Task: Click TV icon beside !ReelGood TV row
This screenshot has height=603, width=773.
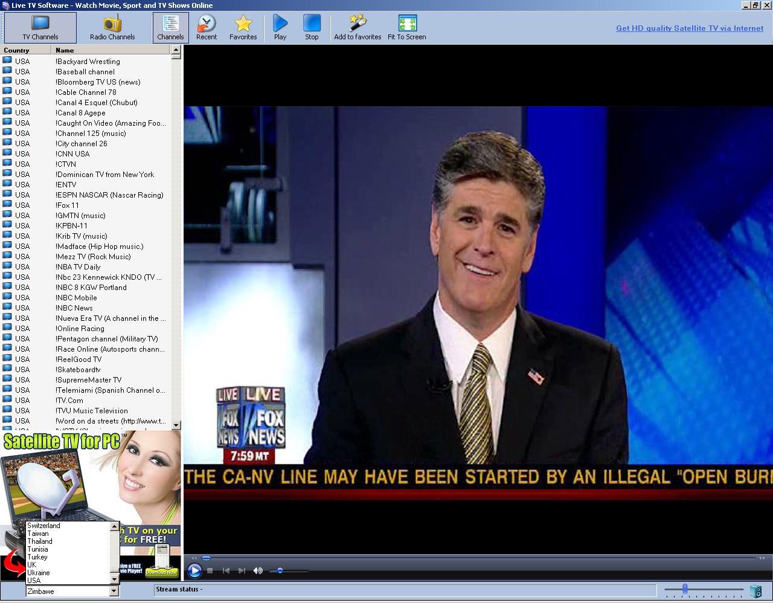Action: [7, 359]
